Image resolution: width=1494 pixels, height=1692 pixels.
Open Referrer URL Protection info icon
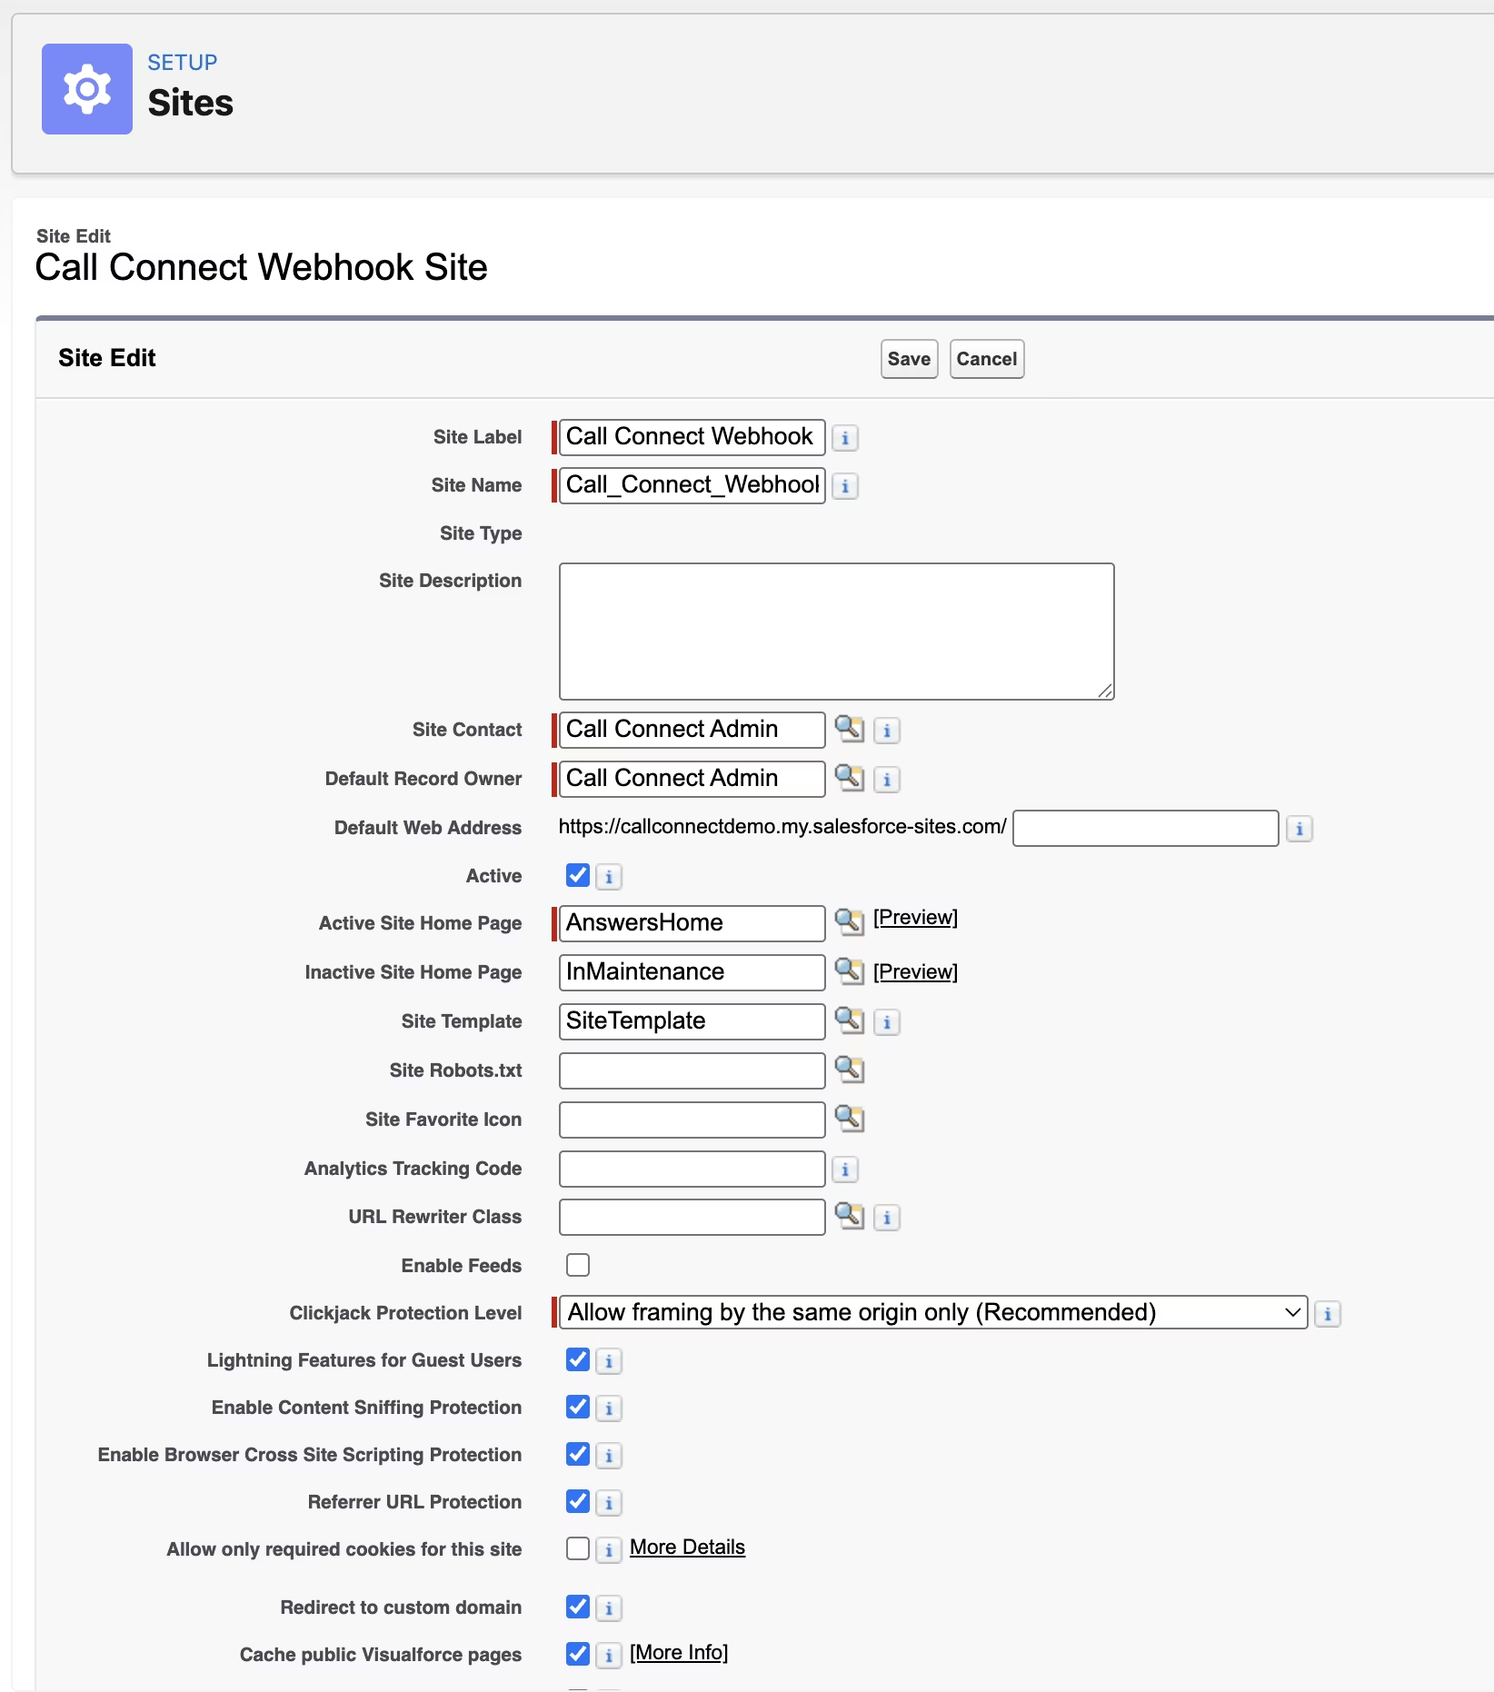[609, 1503]
